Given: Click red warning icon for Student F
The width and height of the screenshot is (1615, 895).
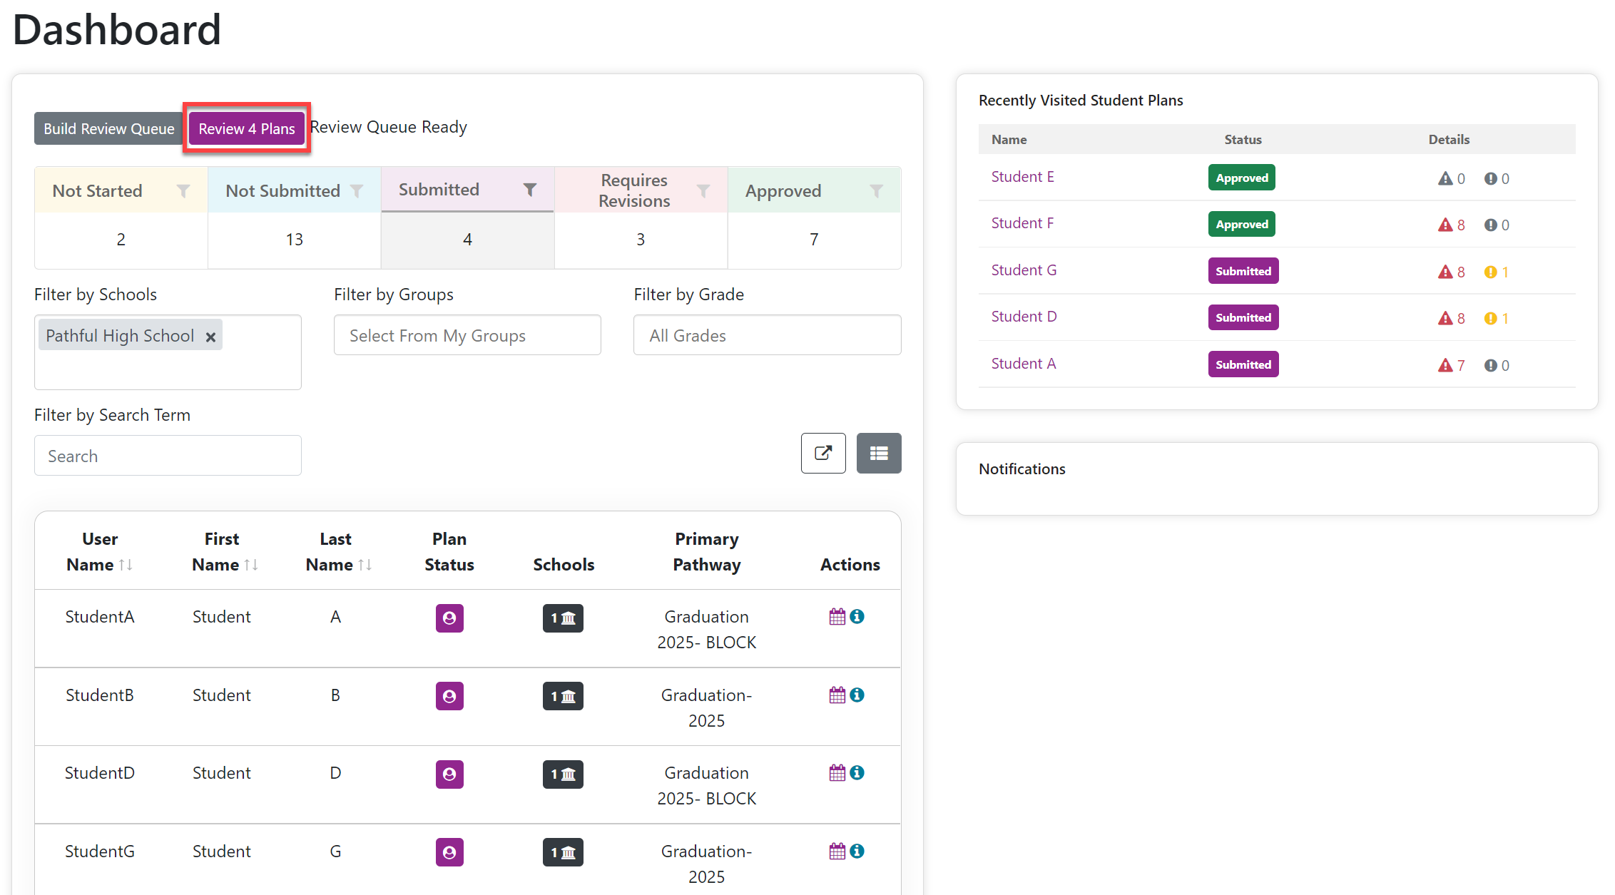Looking at the screenshot, I should coord(1445,225).
